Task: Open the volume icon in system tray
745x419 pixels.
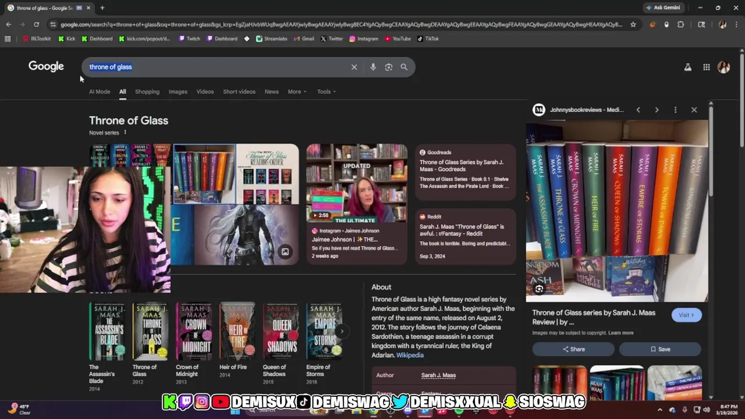Action: pos(707,410)
